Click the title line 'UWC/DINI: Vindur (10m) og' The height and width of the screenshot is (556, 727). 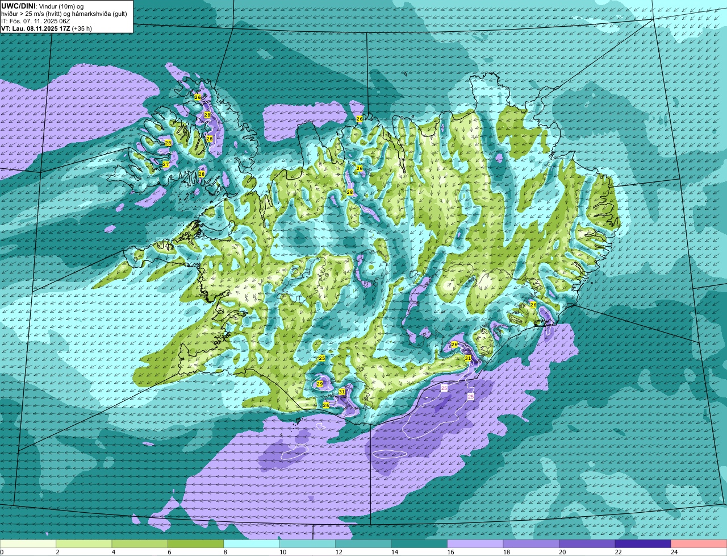coord(43,6)
